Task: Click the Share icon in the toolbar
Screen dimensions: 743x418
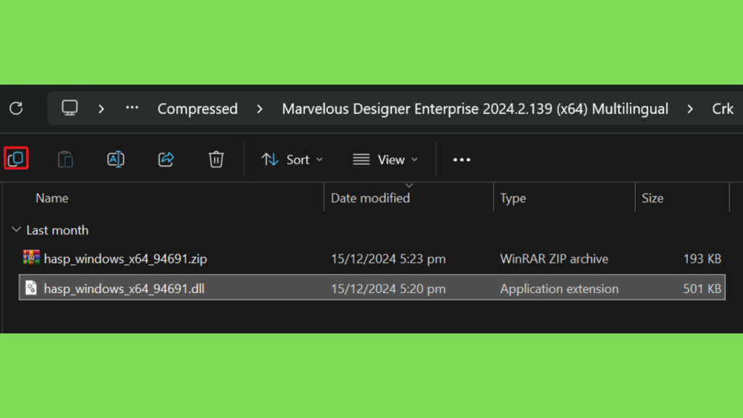Action: (166, 159)
